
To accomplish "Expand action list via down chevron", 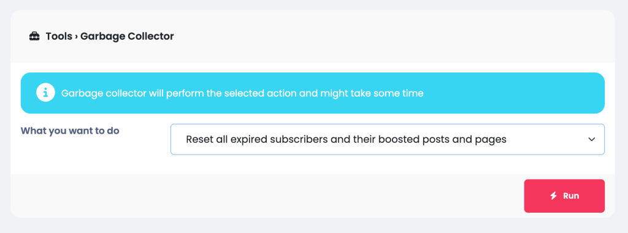I will pos(592,139).
